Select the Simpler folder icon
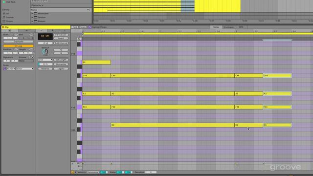The width and height of the screenshot is (313, 176). click(x=36, y=21)
